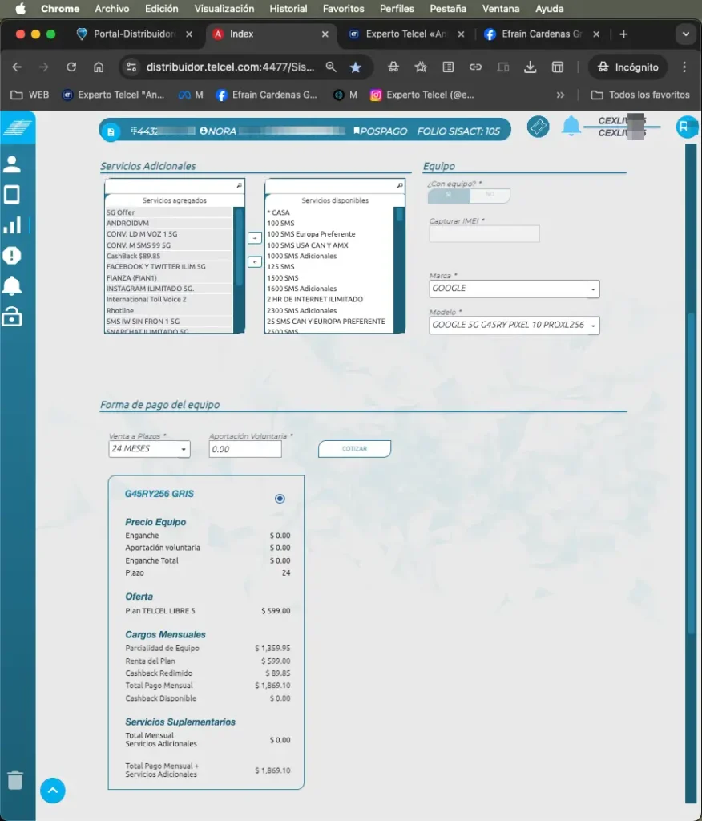Expand the Chrome tab search chevron
Screen dimensions: 702x821
click(686, 34)
